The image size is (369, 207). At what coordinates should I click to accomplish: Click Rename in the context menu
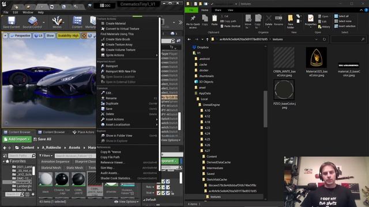coord(111,98)
